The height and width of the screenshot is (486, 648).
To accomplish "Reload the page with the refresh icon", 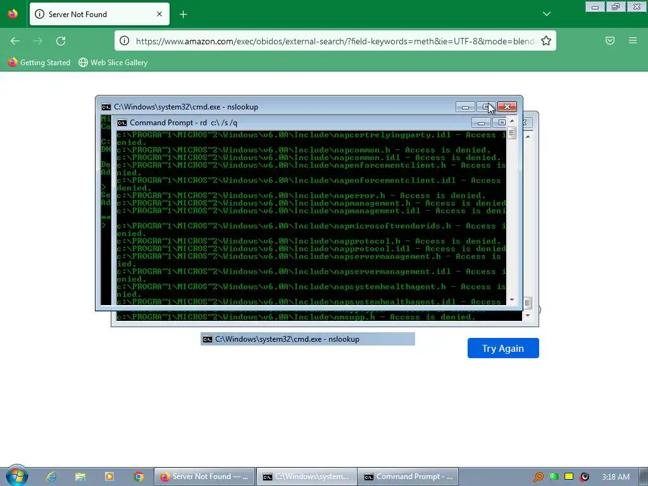I will (x=61, y=41).
